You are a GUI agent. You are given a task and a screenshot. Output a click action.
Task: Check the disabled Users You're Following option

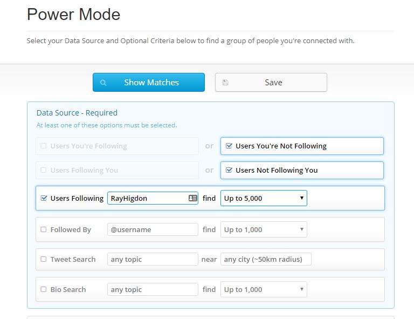click(44, 146)
